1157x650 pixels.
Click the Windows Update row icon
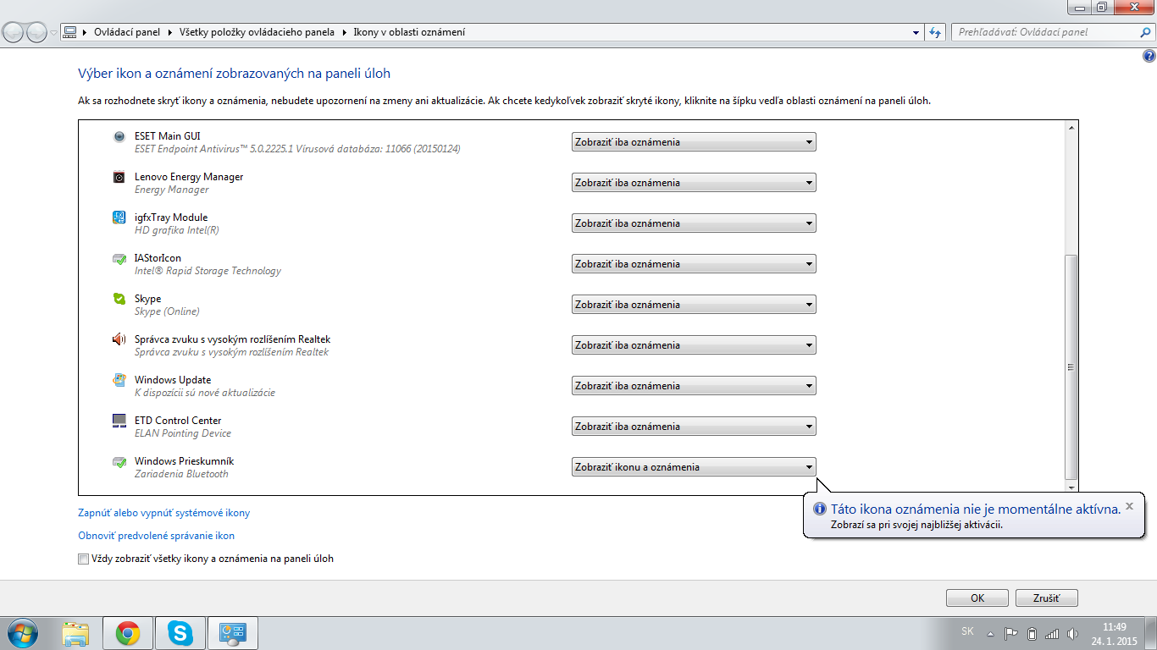[119, 380]
